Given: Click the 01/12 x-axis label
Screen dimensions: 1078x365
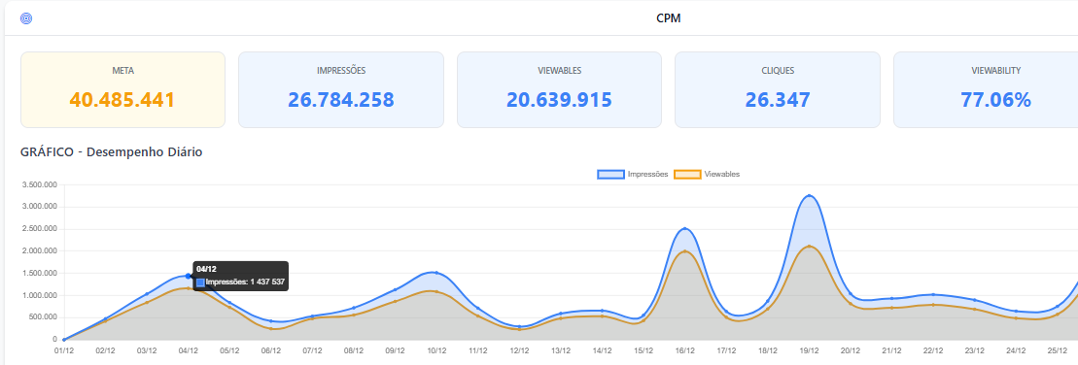Looking at the screenshot, I should tap(64, 350).
